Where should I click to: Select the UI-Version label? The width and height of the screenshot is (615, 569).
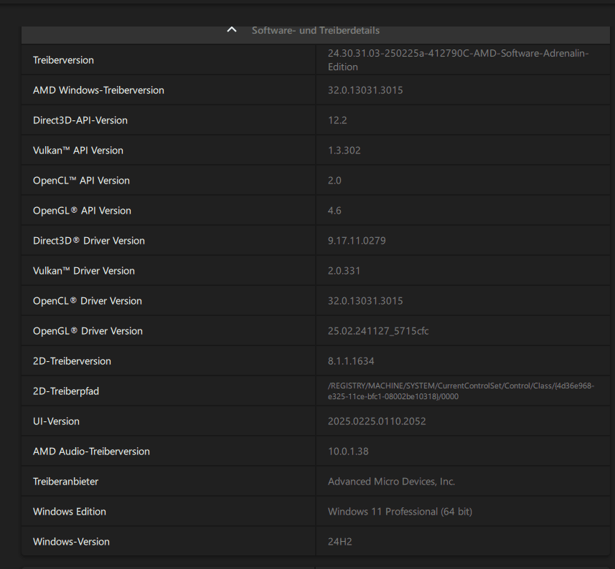56,422
